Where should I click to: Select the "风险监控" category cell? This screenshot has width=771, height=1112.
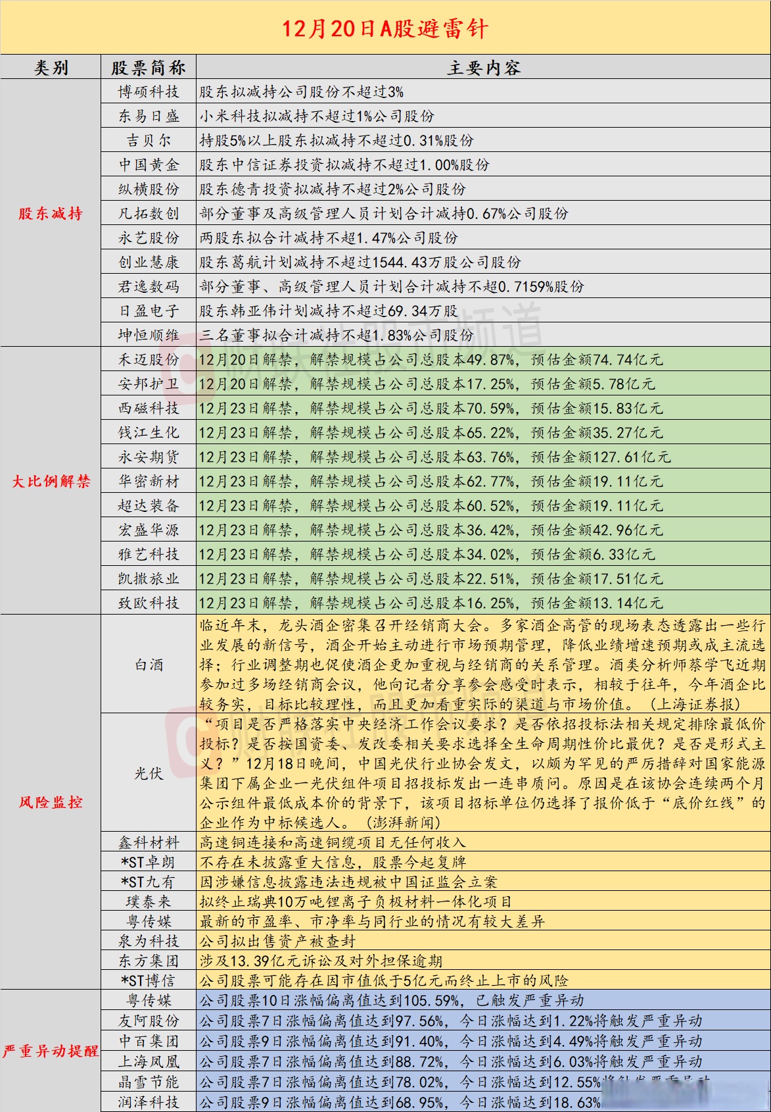[x=51, y=802]
